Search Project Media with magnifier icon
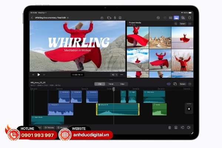The image size is (222, 148). [x=176, y=24]
